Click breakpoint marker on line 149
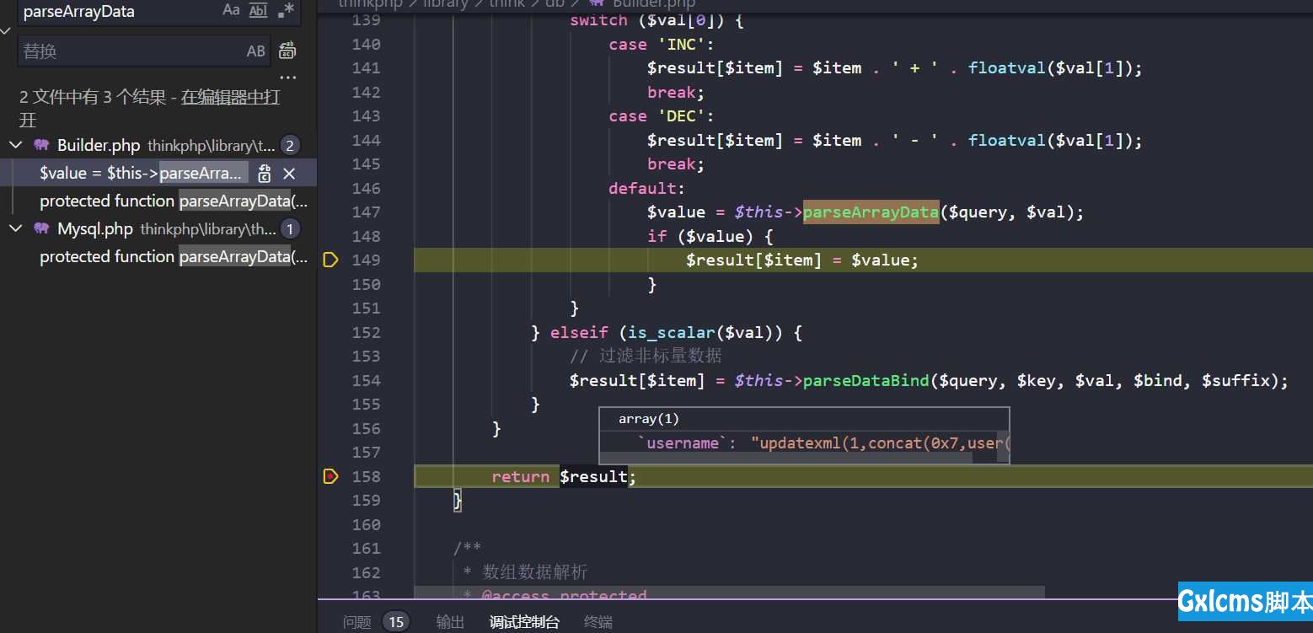Screen dimensions: 1313x633 (330, 260)
